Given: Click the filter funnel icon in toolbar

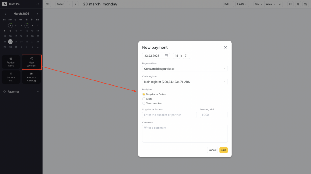Looking at the screenshot, I should coord(280,4).
